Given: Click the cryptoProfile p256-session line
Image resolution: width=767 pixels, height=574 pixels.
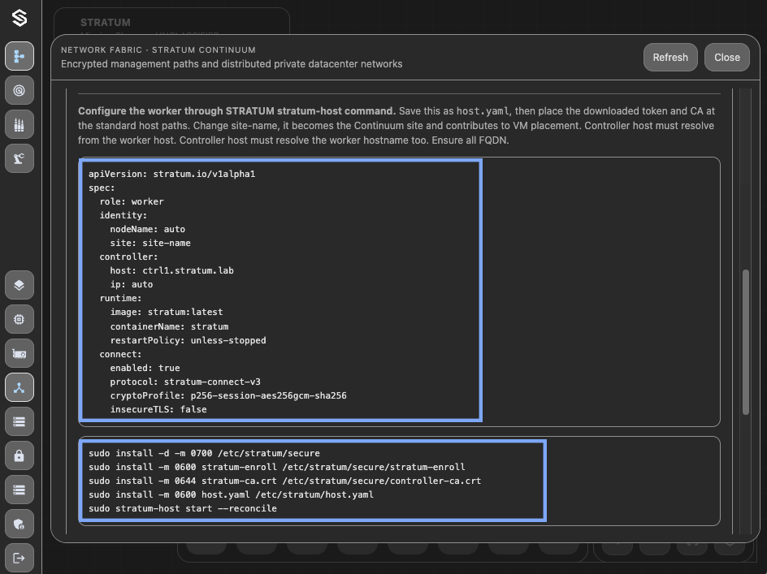Looking at the screenshot, I should point(228,395).
